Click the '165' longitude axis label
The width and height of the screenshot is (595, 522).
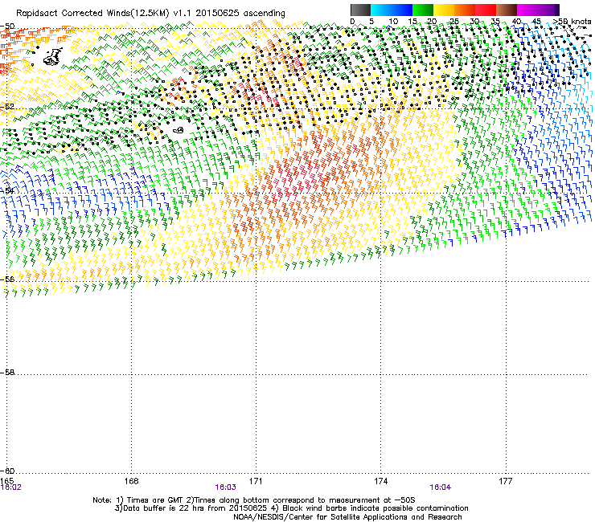(x=7, y=481)
